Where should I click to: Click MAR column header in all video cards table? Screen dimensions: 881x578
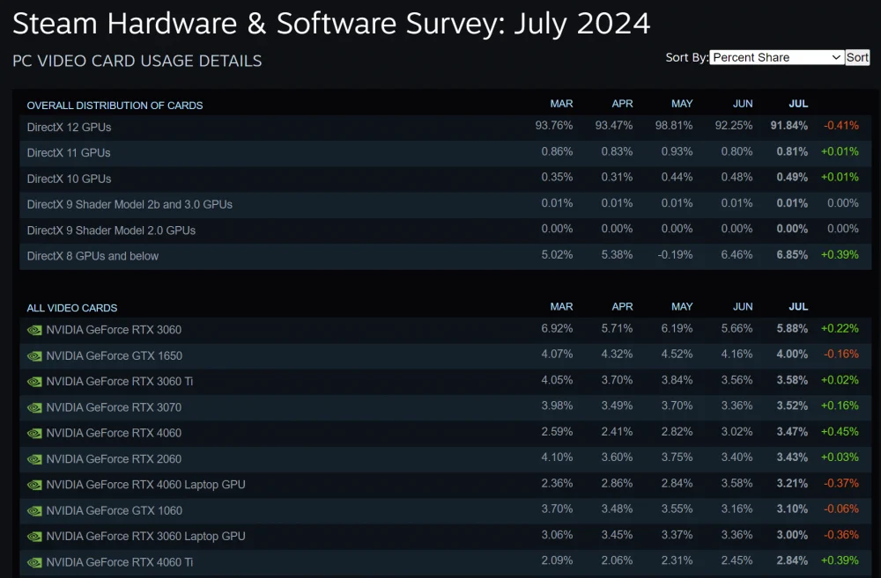(x=561, y=307)
